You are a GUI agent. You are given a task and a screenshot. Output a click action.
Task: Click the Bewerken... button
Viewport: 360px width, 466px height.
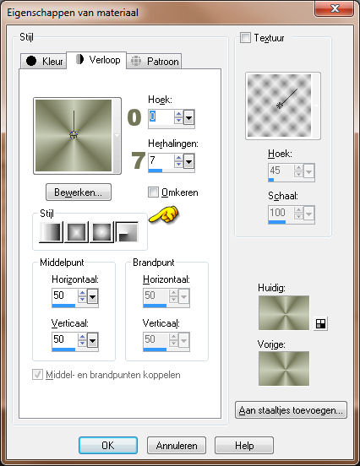click(x=79, y=192)
